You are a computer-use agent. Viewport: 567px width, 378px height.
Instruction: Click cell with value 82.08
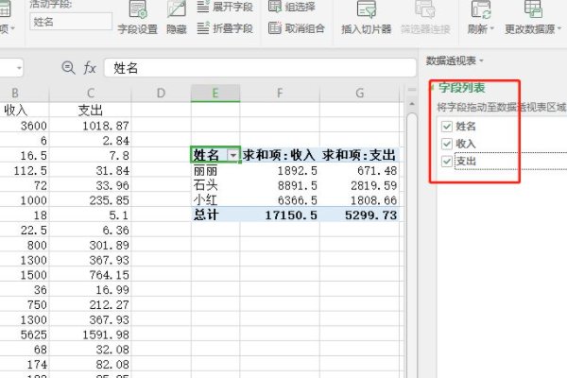pyautogui.click(x=91, y=364)
